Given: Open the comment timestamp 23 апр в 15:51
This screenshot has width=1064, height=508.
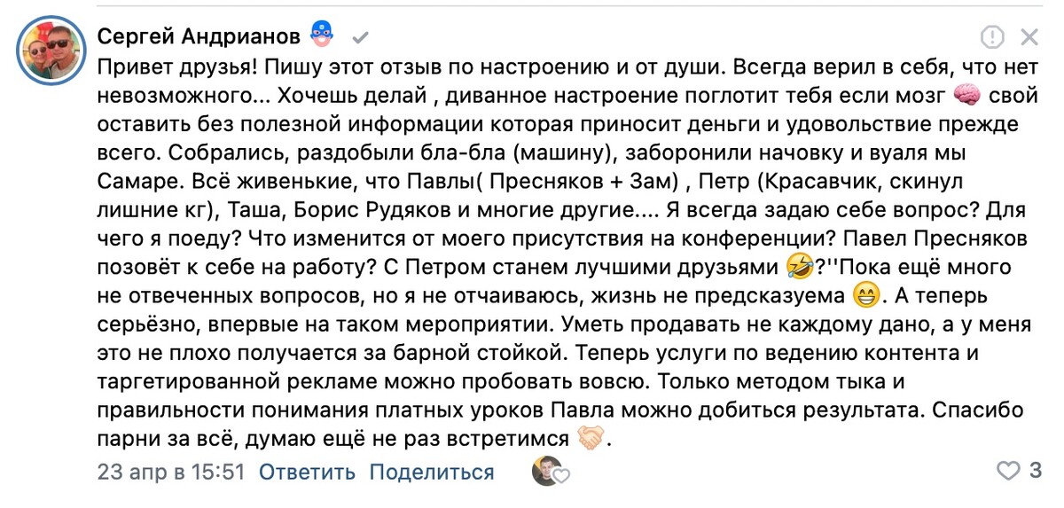Looking at the screenshot, I should [x=171, y=473].
